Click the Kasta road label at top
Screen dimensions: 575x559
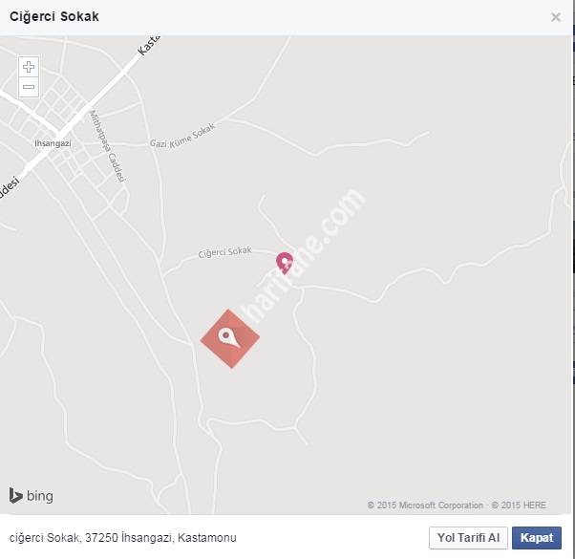(150, 45)
